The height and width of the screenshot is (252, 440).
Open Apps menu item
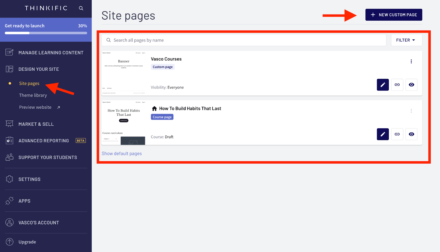click(x=24, y=201)
